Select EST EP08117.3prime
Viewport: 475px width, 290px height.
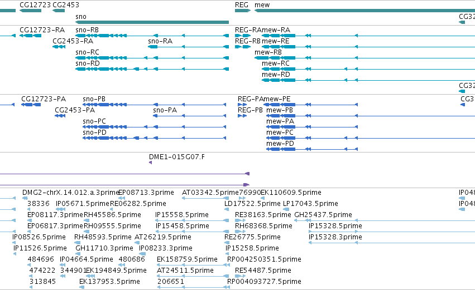[29, 220]
